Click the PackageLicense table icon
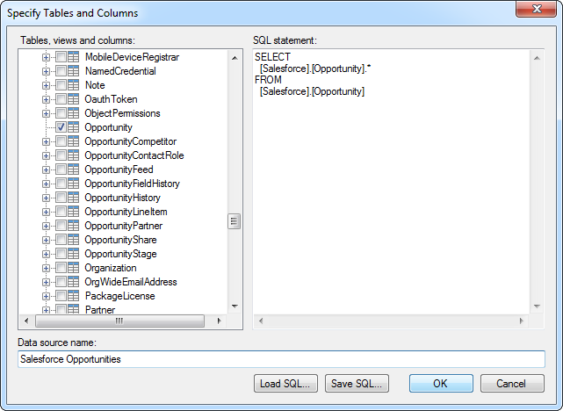Screen dimensions: 563x411 click(x=74, y=296)
